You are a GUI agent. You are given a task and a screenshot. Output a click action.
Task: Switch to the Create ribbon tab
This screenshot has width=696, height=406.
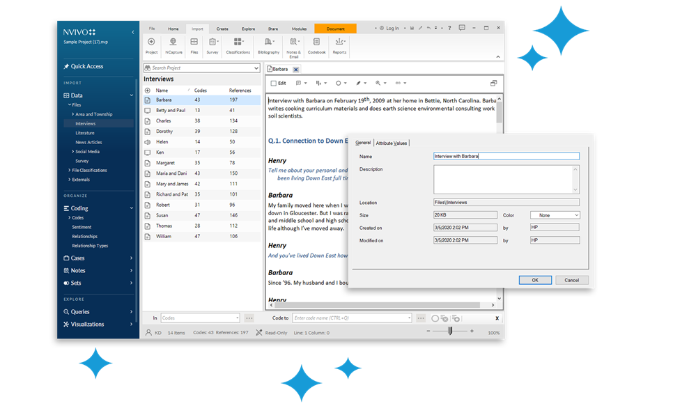tap(222, 29)
